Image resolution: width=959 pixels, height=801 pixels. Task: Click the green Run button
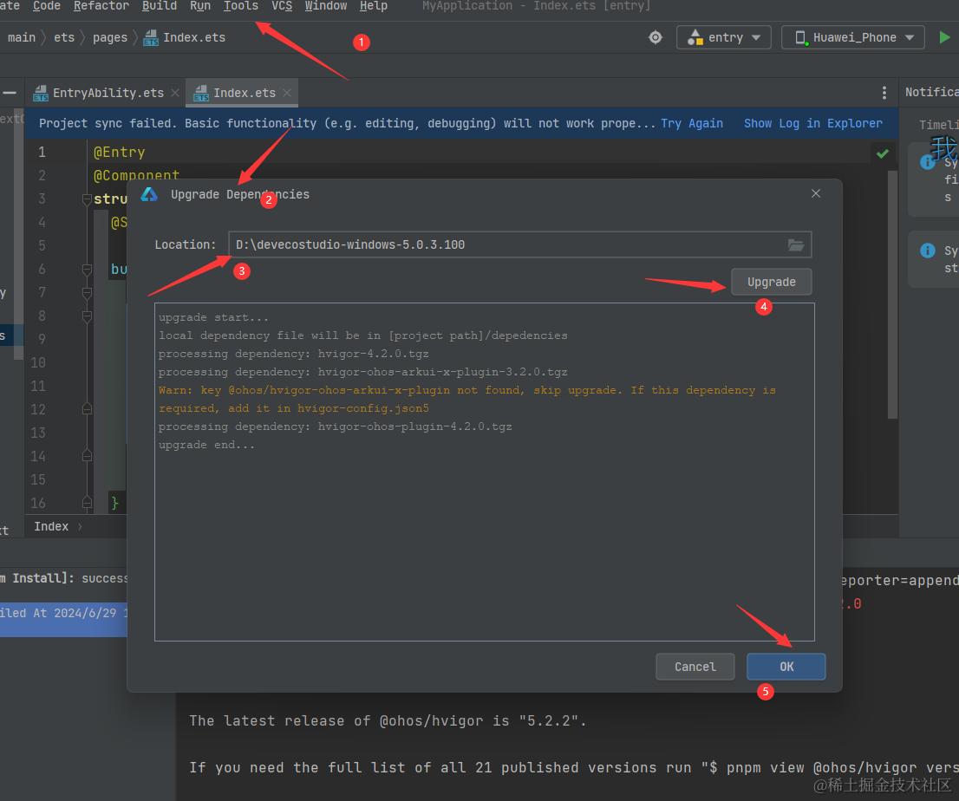click(944, 37)
